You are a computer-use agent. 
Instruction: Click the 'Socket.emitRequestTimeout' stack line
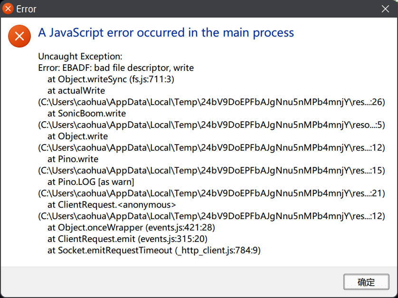click(154, 250)
